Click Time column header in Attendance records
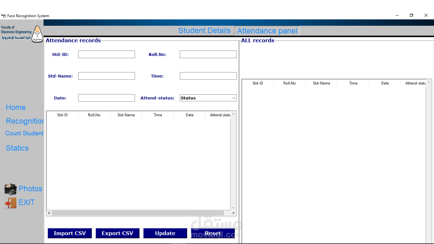 click(x=158, y=115)
